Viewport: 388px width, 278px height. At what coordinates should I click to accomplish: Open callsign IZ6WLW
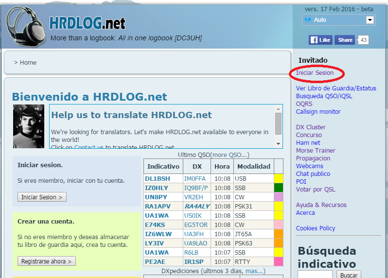click(158, 234)
